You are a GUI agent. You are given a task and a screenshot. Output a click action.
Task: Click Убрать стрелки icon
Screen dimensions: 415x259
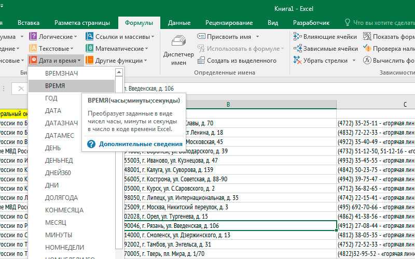[x=297, y=60]
